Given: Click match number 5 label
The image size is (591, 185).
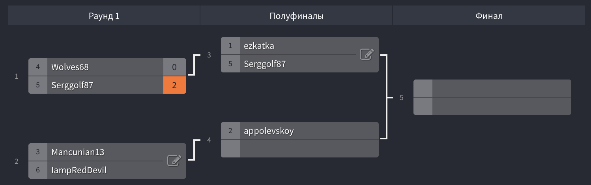Looking at the screenshot, I should click(x=402, y=98).
